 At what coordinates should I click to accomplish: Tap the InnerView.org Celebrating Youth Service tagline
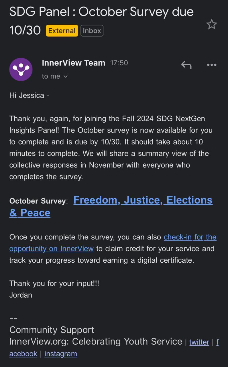click(x=96, y=341)
